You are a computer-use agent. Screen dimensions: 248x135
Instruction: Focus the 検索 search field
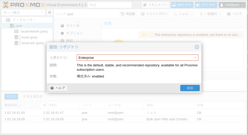tap(110, 5)
